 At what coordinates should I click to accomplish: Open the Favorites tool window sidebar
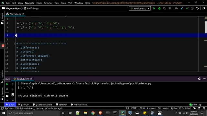[x=2, y=94]
